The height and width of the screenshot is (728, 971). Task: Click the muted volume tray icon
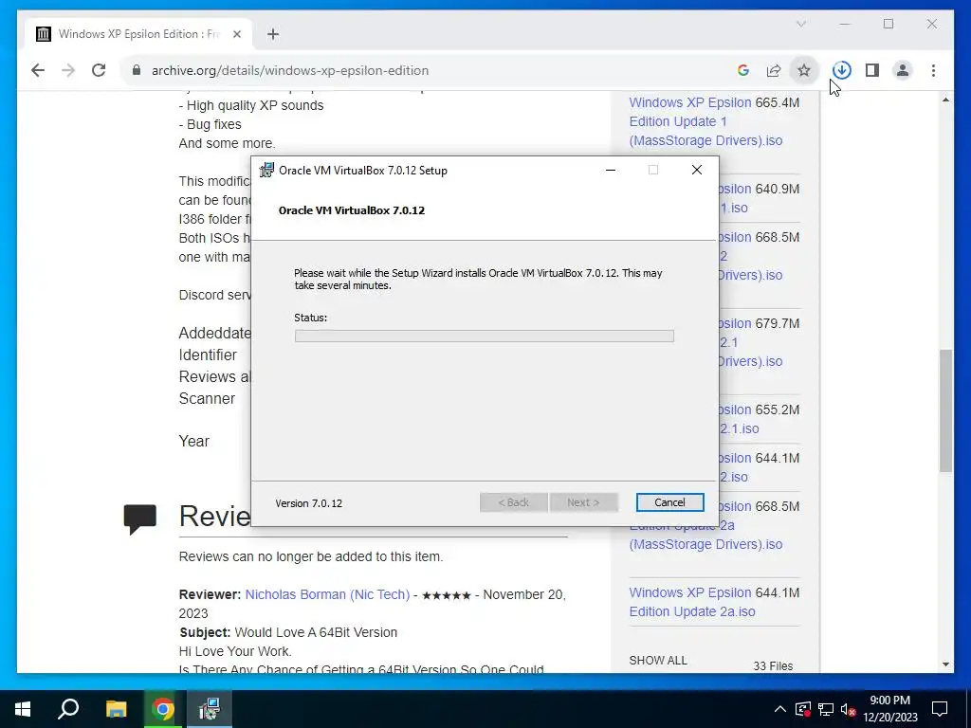[849, 709]
